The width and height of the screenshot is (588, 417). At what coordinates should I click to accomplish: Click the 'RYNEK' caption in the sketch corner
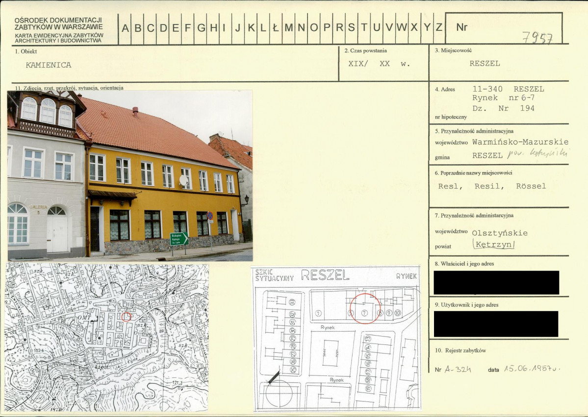click(406, 276)
